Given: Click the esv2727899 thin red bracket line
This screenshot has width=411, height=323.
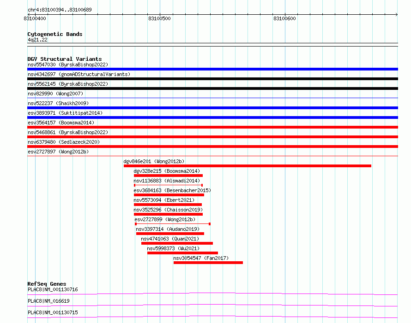Looking at the screenshot, I should [x=173, y=224].
